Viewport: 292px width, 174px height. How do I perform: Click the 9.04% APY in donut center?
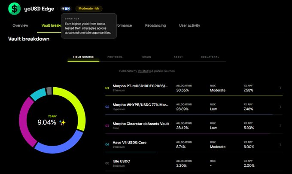point(47,122)
